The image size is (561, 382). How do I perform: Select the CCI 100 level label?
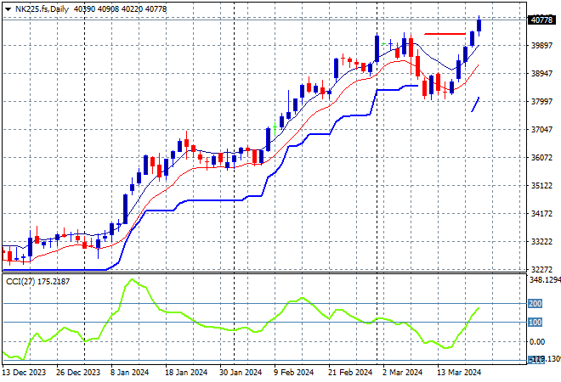pyautogui.click(x=536, y=323)
